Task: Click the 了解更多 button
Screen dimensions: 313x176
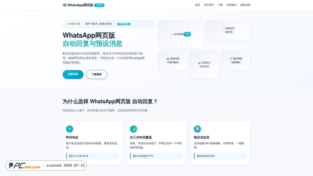Action: 97,74
